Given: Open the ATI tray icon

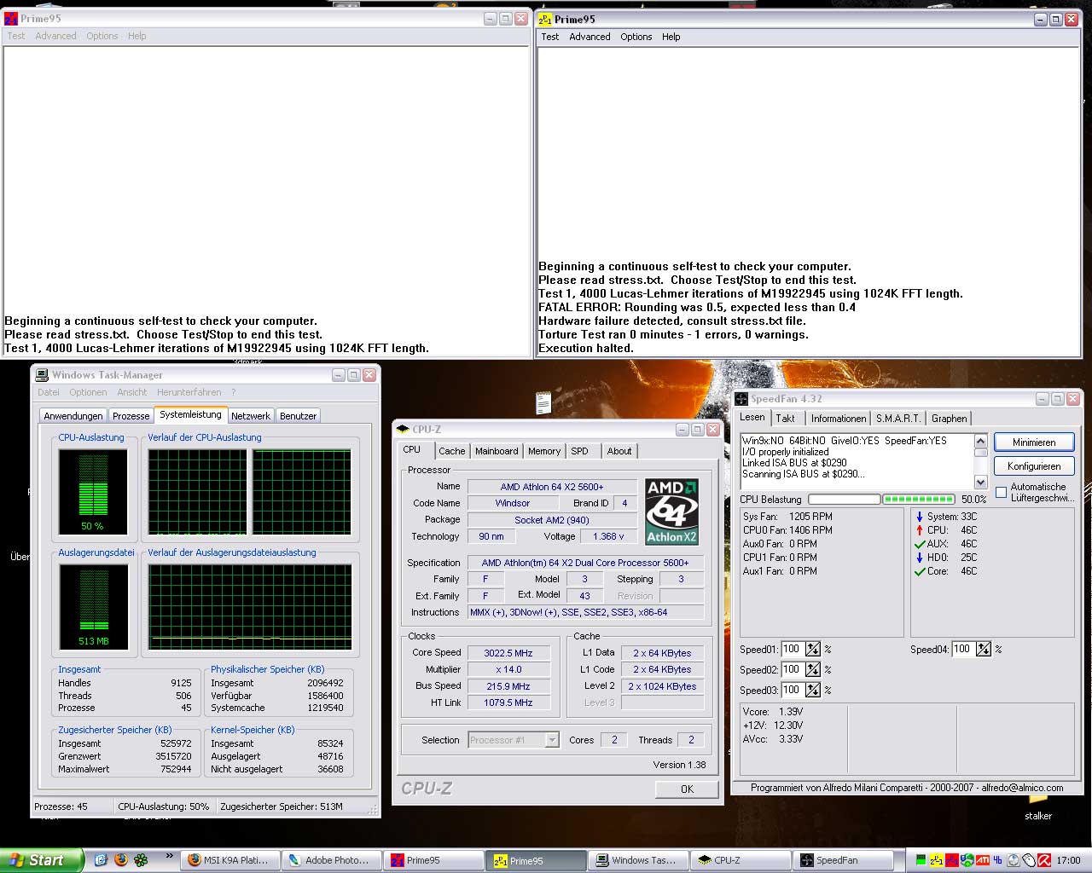Looking at the screenshot, I should [983, 860].
